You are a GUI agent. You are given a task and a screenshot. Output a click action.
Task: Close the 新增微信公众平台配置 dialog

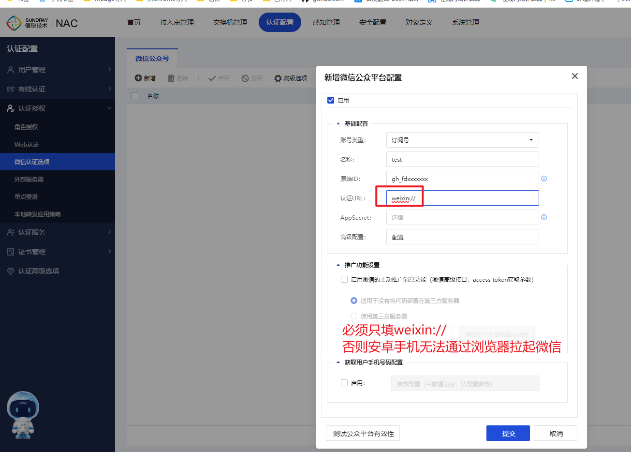(x=574, y=76)
